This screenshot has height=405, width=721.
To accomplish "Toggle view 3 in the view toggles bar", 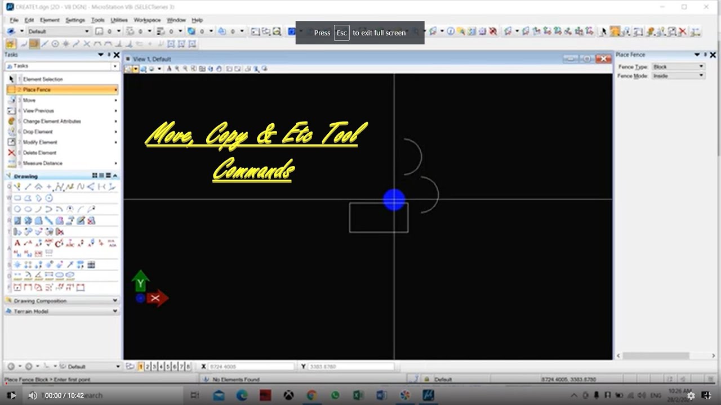I will (x=154, y=367).
